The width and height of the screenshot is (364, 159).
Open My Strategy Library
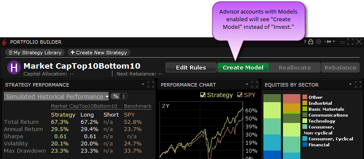pos(35,53)
